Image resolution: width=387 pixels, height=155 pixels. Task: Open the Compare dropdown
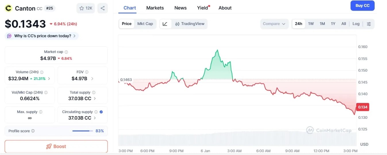pos(274,24)
